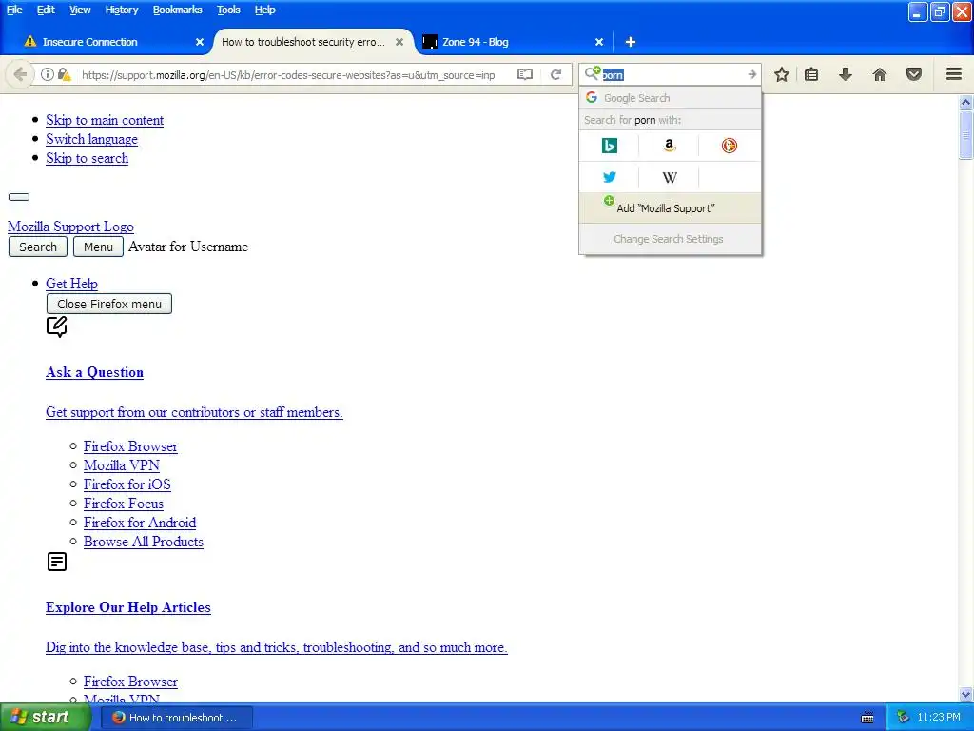The width and height of the screenshot is (974, 731).
Task: Open the Help menu
Action: tap(264, 10)
